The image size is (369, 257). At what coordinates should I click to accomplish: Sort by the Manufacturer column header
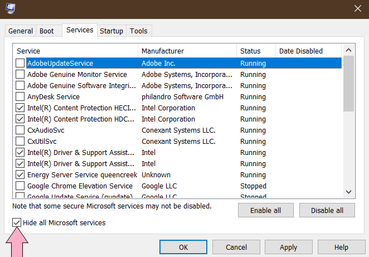187,51
